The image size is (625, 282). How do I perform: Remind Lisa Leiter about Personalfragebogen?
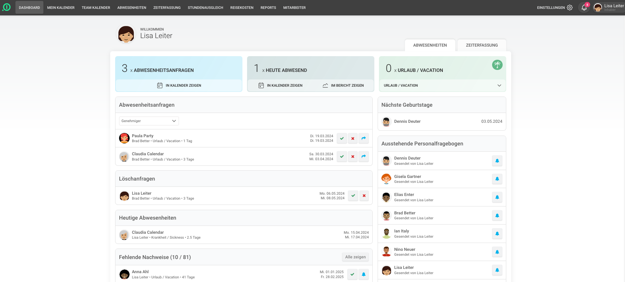point(497,270)
